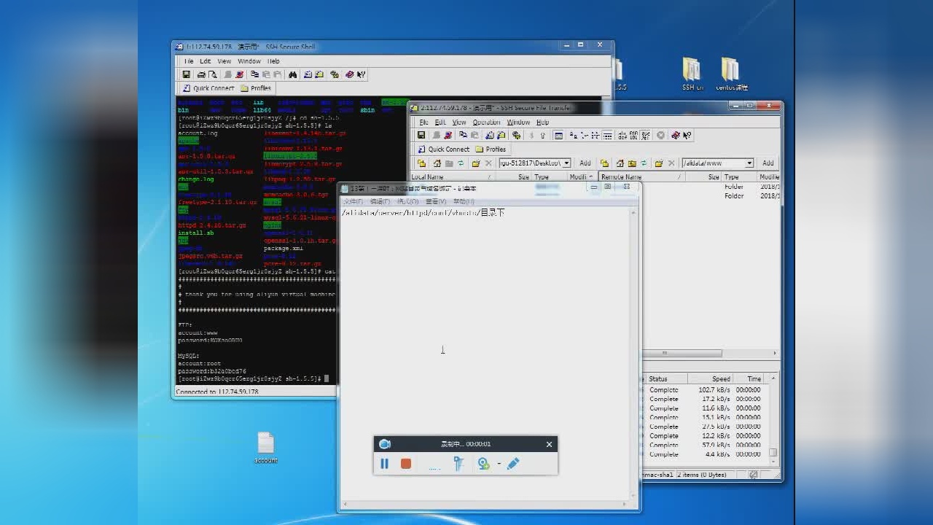This screenshot has width=933, height=525.
Task: Select the account file on desktop
Action: pos(266,448)
